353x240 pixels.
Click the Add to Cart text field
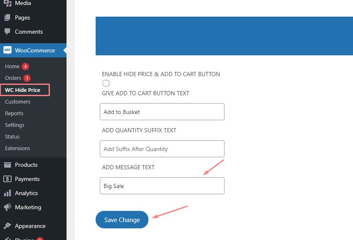(162, 112)
